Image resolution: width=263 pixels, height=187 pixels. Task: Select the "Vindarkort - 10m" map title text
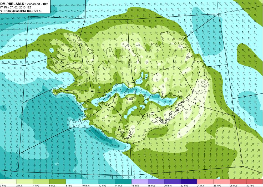[38, 4]
